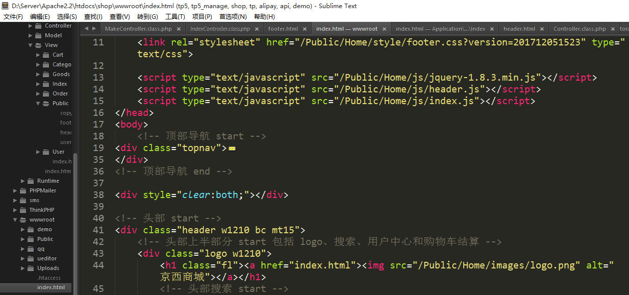Click the folded code marker on line 19

232,149
